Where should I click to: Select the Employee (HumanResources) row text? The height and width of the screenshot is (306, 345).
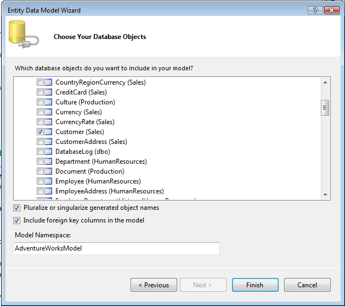click(98, 181)
